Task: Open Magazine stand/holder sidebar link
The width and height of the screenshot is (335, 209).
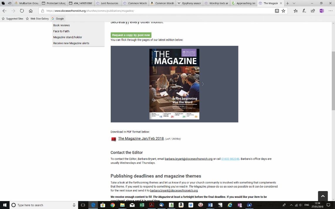Action: [x=68, y=37]
